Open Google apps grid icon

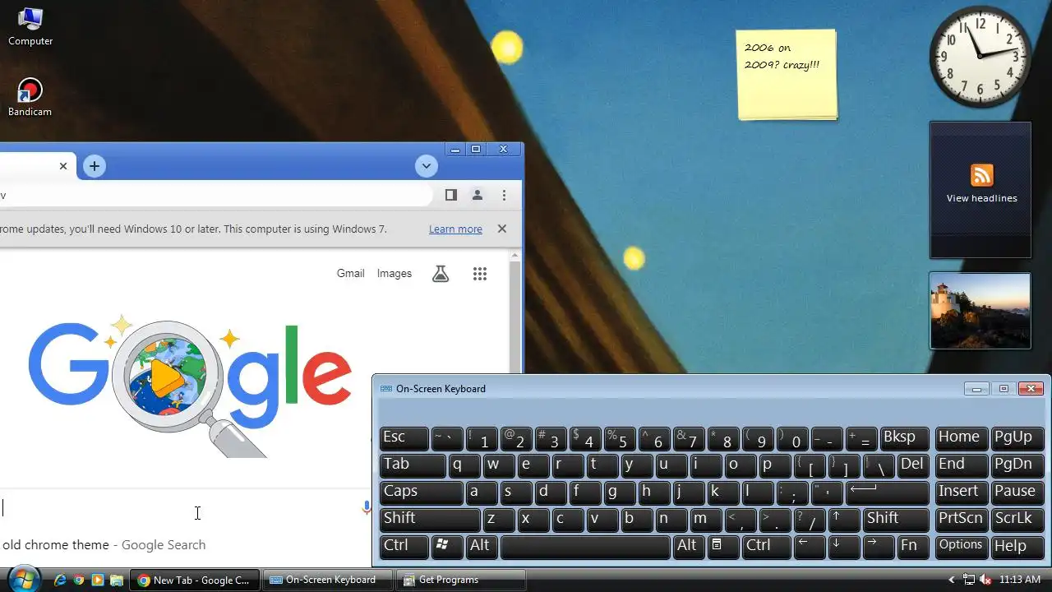480,274
